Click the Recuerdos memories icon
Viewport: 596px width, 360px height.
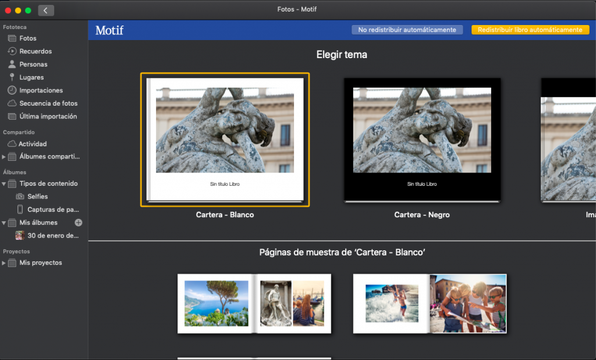12,51
